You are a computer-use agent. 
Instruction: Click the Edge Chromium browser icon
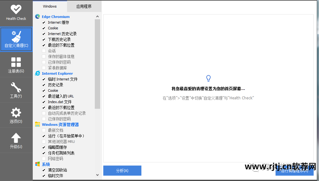click(x=37, y=16)
